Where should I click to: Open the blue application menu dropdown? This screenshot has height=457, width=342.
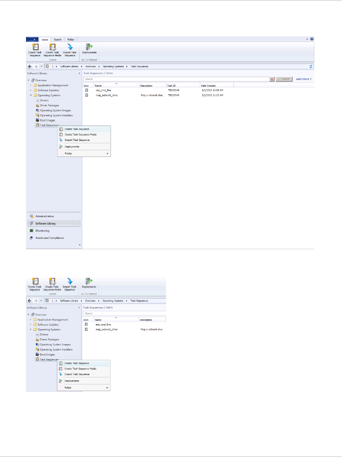pyautogui.click(x=32, y=39)
